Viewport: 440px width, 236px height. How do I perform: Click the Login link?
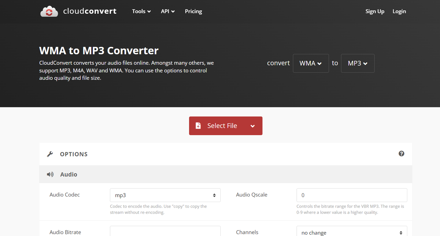[399, 11]
